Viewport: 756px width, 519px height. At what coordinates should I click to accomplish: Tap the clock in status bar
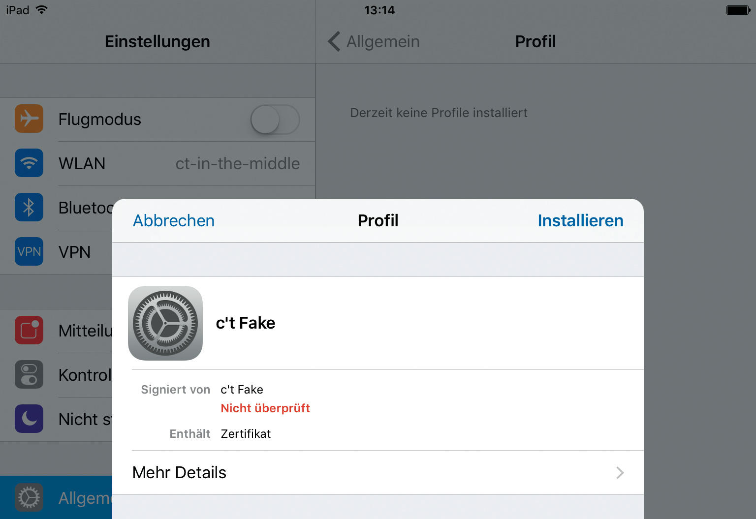(379, 10)
